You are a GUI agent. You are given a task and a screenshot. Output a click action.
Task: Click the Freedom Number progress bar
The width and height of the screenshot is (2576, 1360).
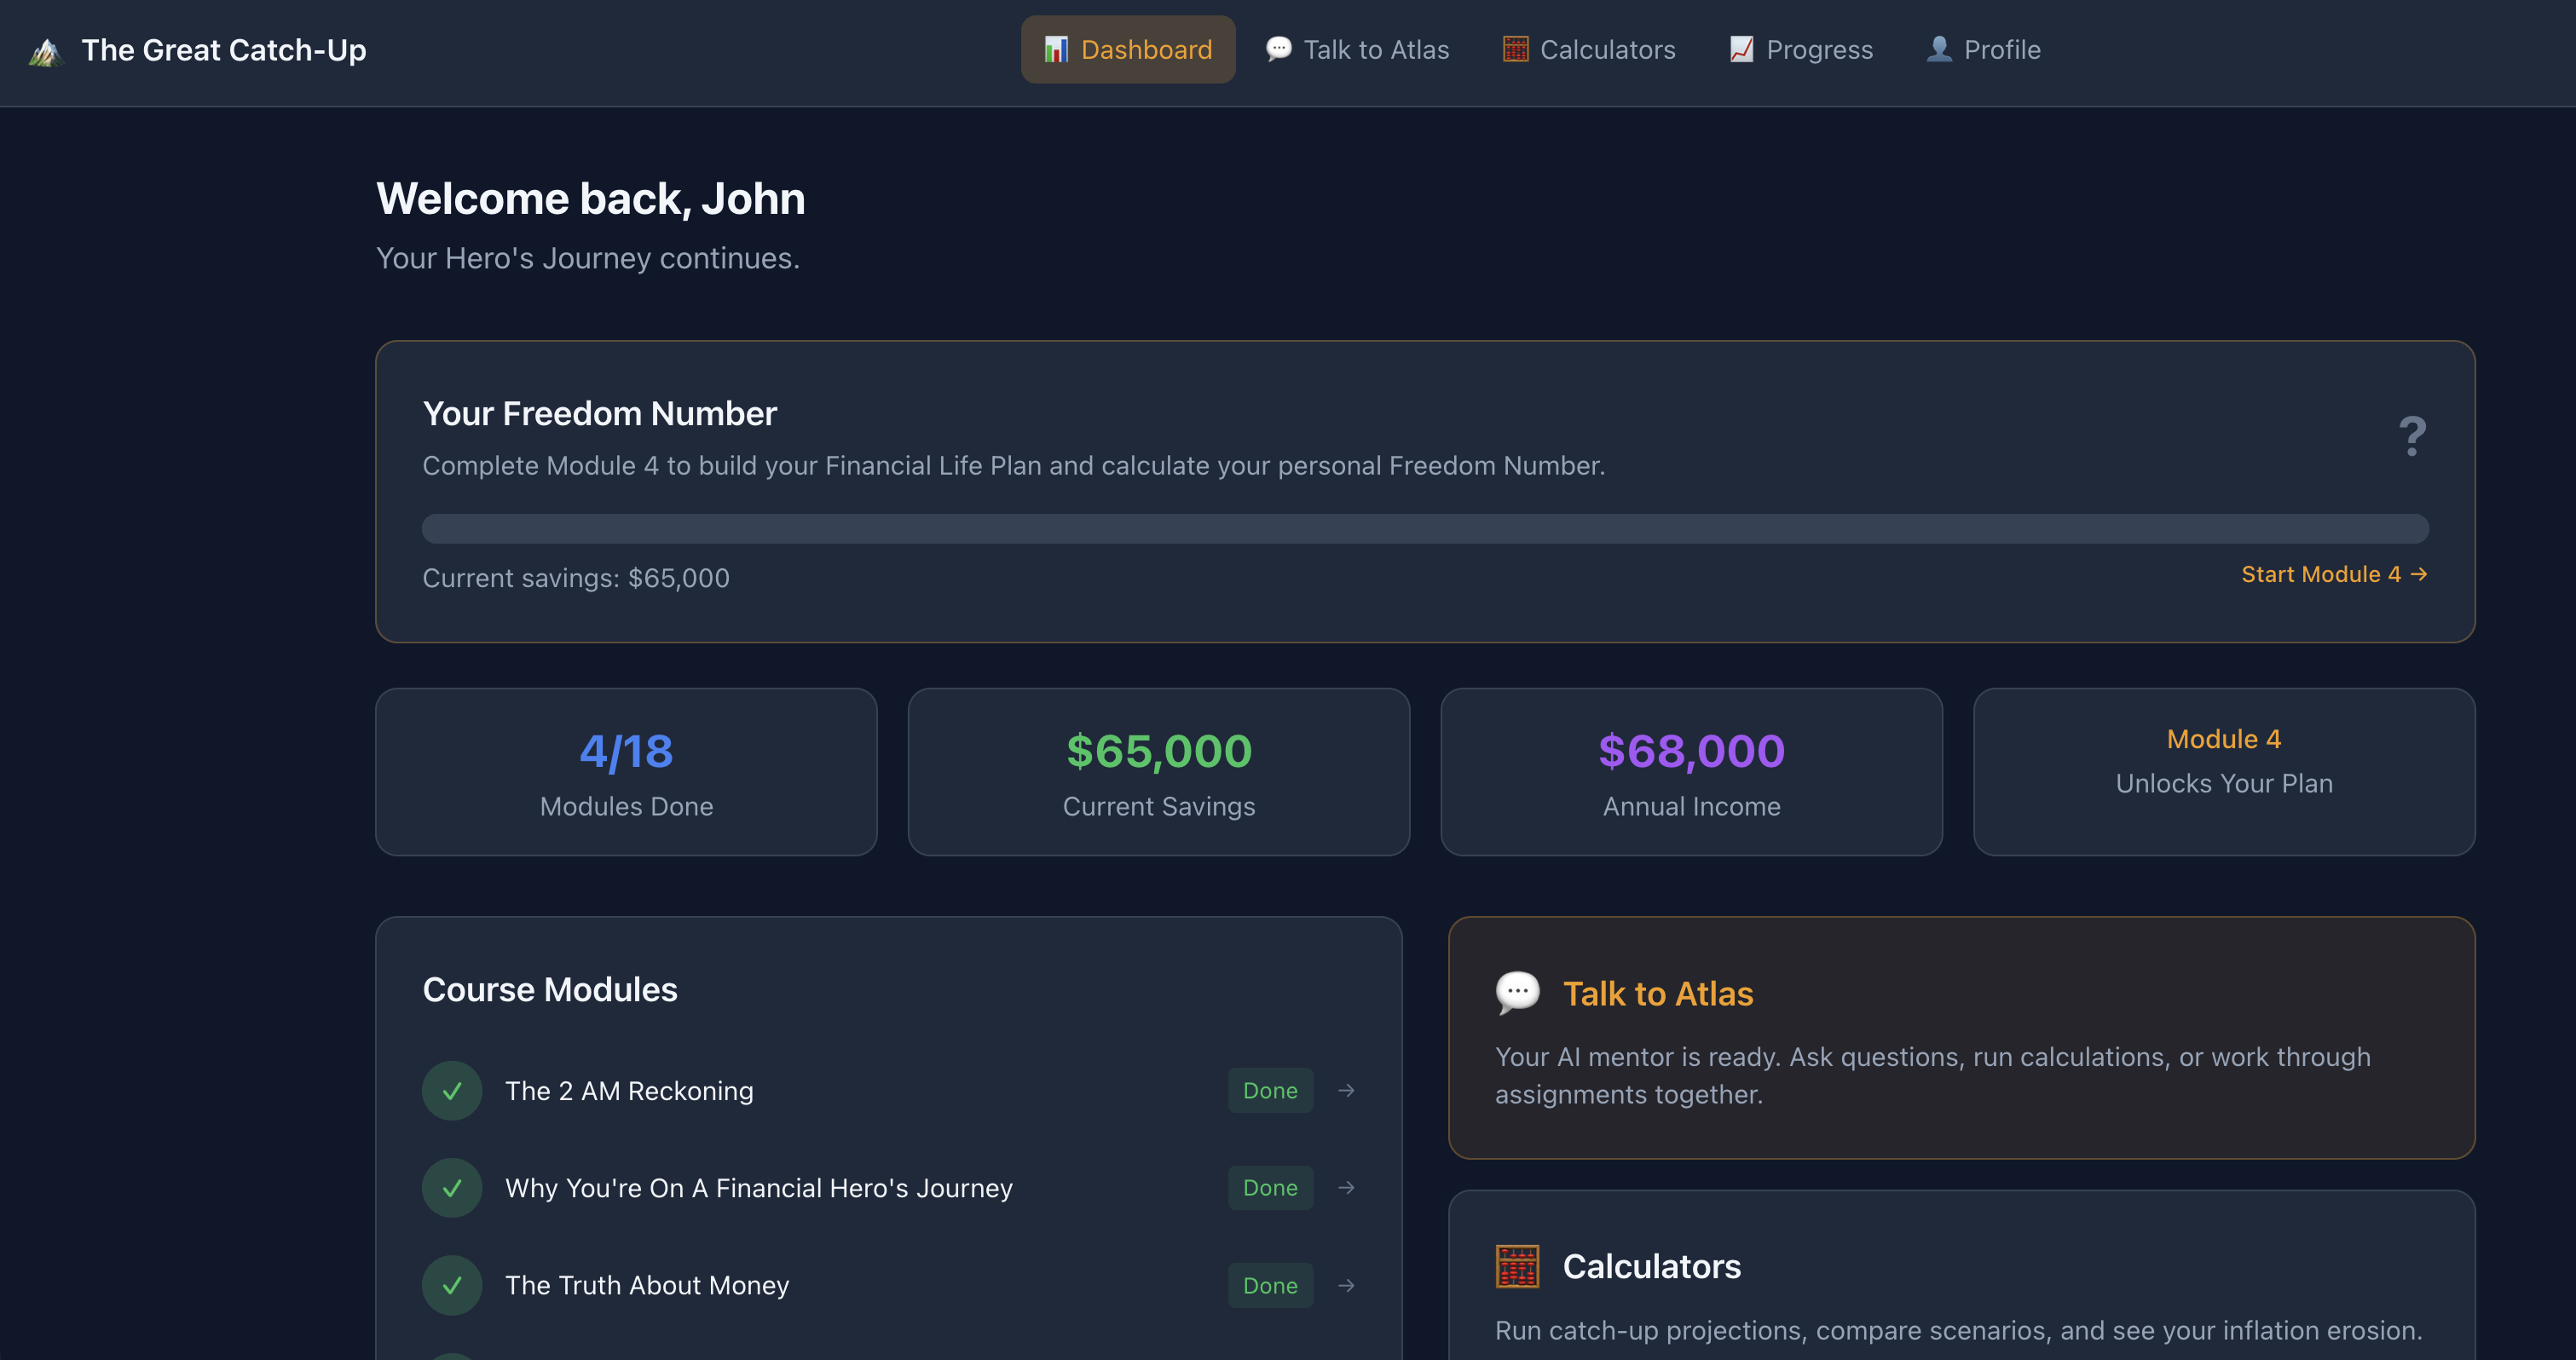point(1426,527)
